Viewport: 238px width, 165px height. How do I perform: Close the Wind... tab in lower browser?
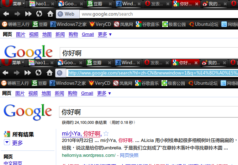coord(138,63)
